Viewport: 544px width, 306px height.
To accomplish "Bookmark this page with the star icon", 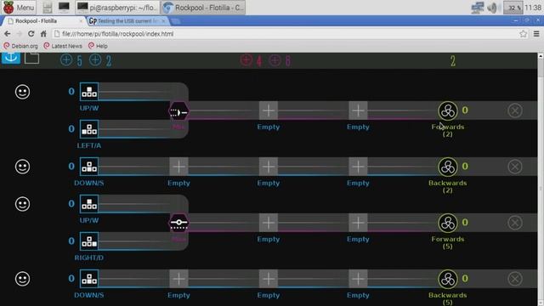I will click(x=524, y=34).
